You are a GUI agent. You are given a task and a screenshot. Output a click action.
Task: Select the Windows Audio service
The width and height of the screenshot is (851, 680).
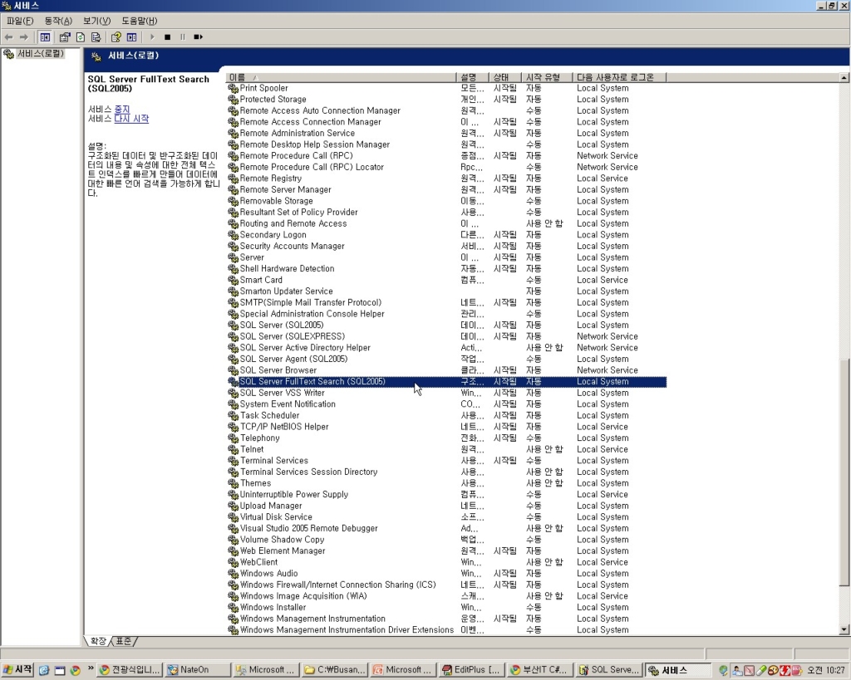coord(446,573)
